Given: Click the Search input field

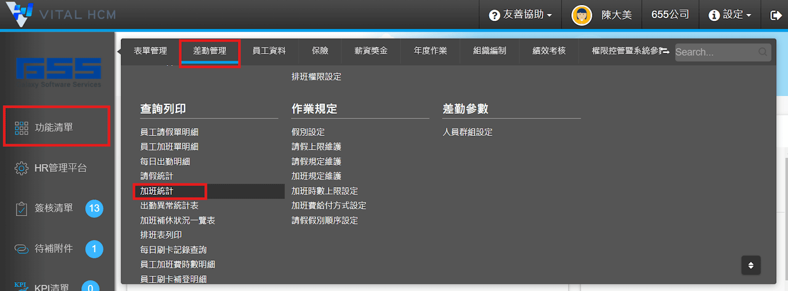Looking at the screenshot, I should point(714,52).
